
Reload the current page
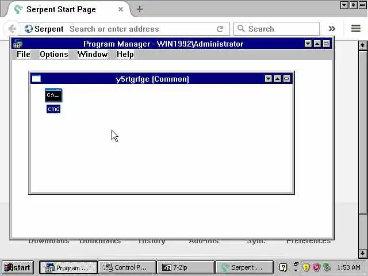tap(220, 29)
